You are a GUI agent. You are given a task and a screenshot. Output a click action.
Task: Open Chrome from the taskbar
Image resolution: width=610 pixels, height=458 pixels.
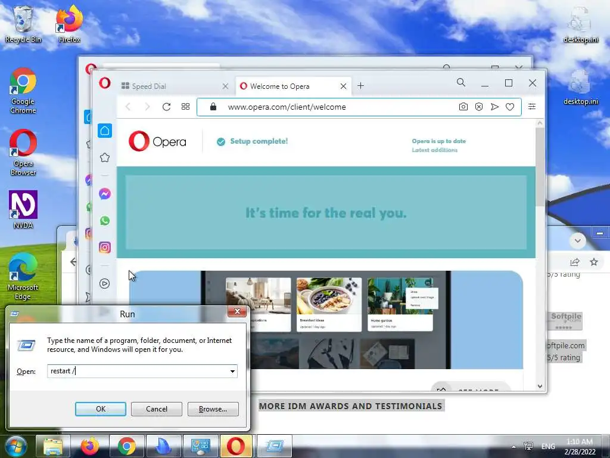coord(127,446)
